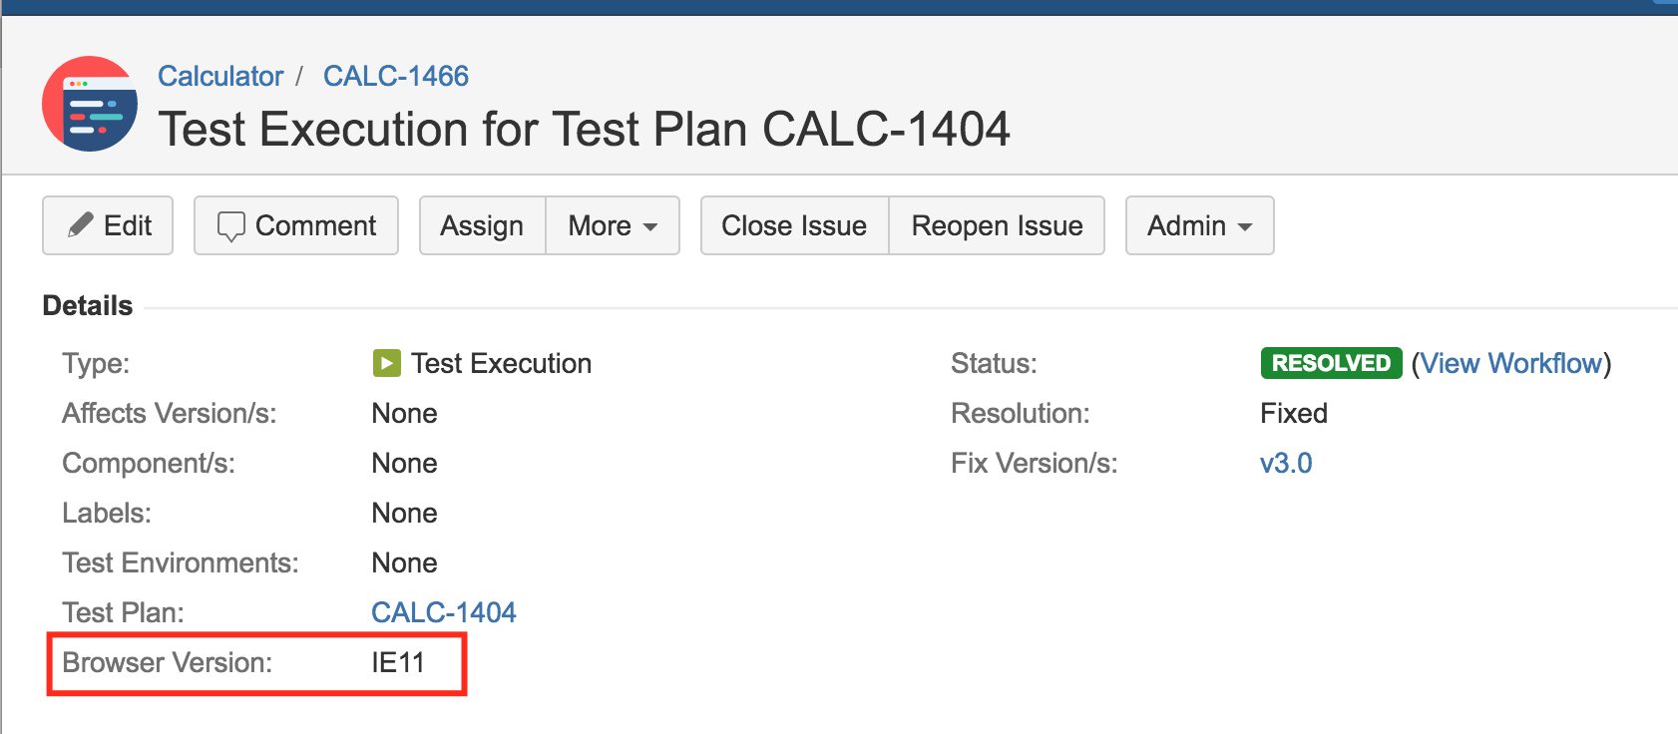The image size is (1678, 734).
Task: Assign this issue to someone
Action: [x=482, y=225]
